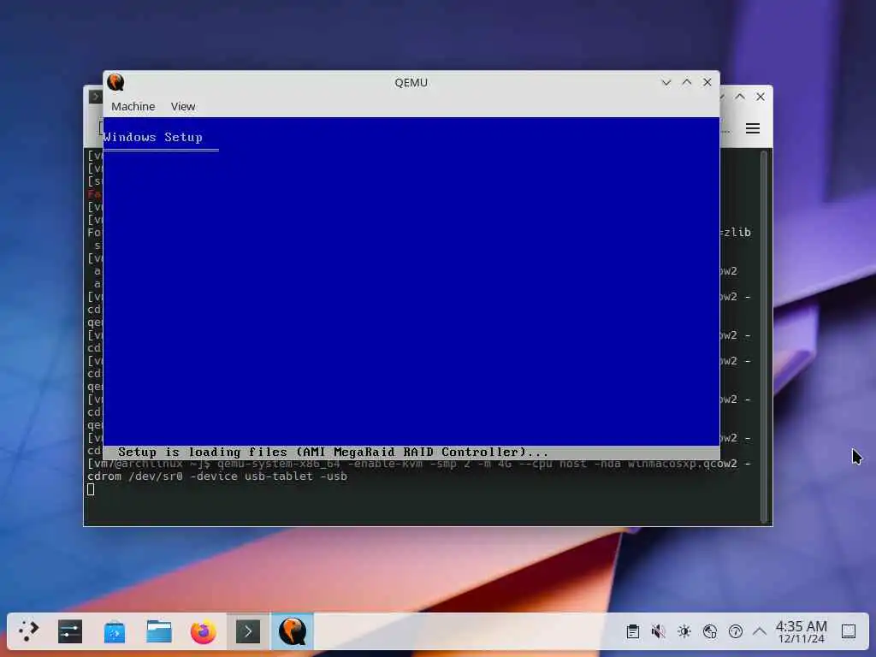This screenshot has height=657, width=876.
Task: Click the terminal window scrollbar
Action: [x=764, y=336]
